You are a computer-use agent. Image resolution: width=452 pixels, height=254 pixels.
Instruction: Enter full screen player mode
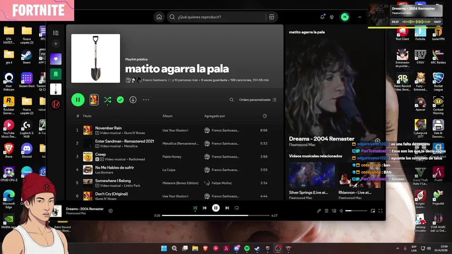click(x=380, y=211)
